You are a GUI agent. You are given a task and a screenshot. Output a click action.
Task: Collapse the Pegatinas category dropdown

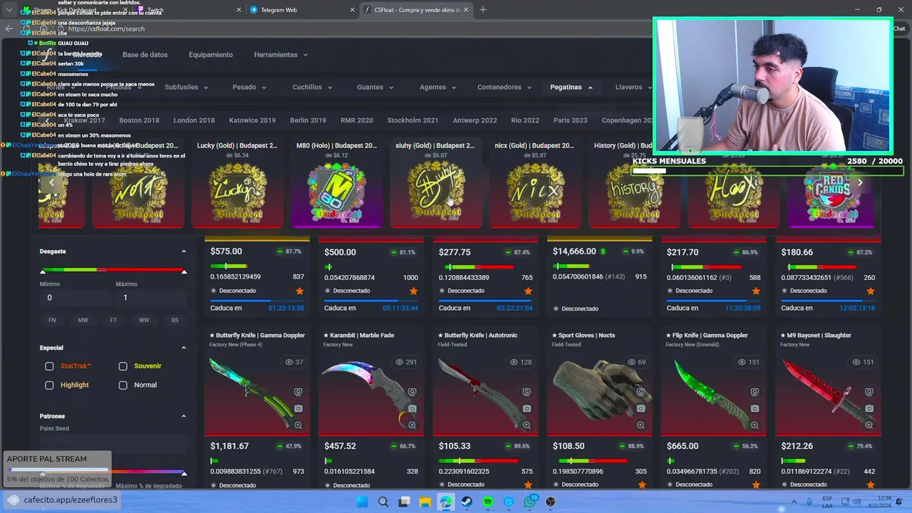coord(571,87)
